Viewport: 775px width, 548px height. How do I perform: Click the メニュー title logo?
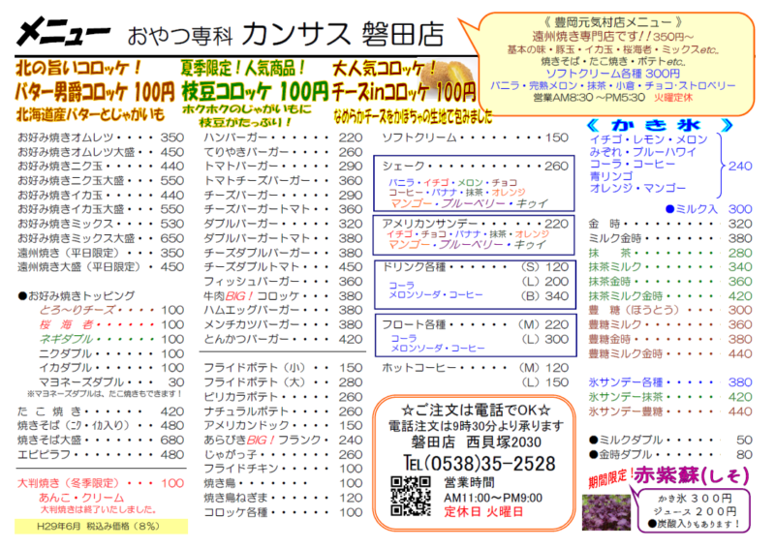point(63,36)
